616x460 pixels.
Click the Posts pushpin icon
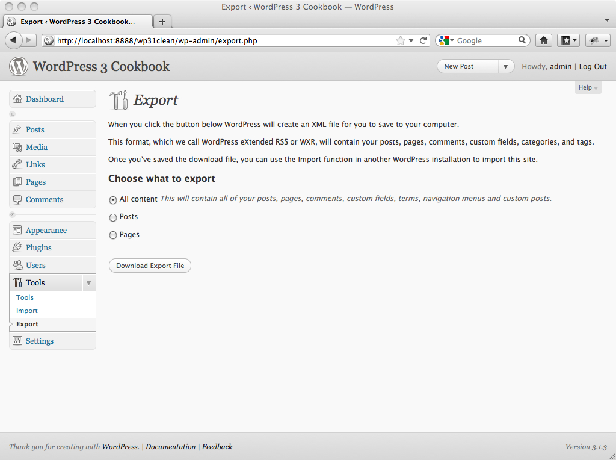pos(17,129)
